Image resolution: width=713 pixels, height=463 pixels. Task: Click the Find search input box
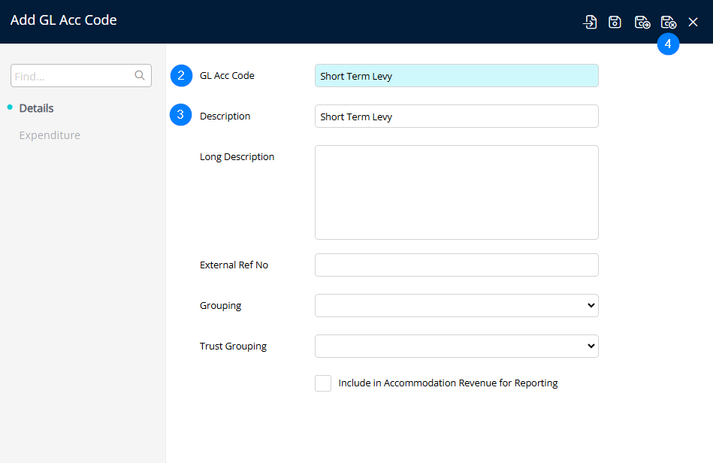72,76
